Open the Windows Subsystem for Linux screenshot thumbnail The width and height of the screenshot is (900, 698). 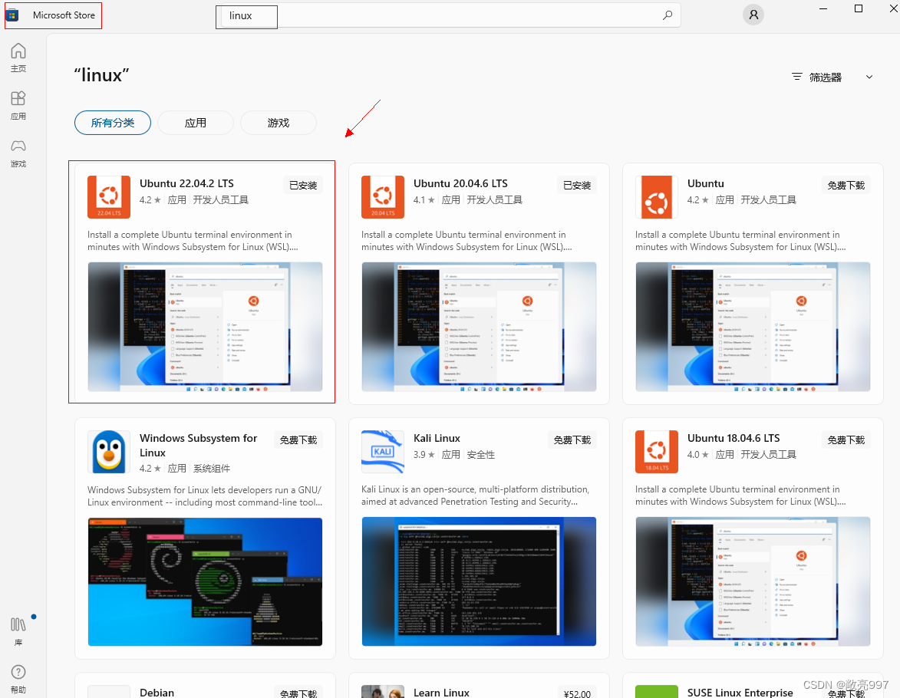(x=205, y=582)
